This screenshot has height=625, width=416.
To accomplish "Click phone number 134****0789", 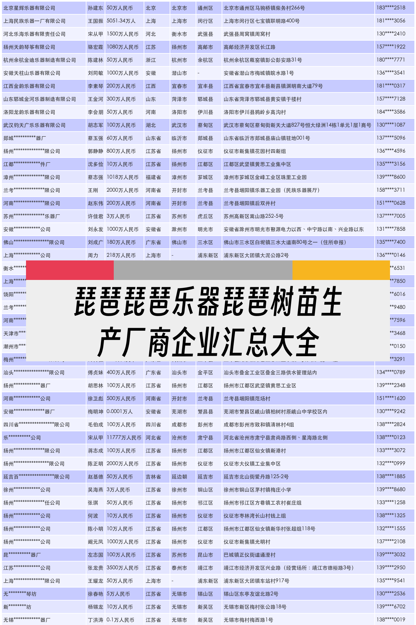I will click(x=391, y=372).
